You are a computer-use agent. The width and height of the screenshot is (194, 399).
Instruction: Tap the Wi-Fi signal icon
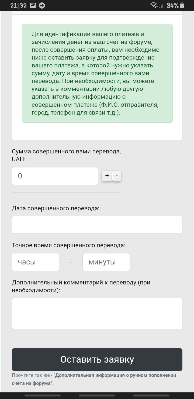coord(154,5)
